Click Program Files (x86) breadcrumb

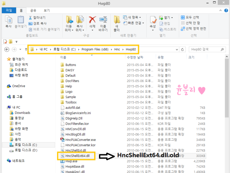(x=95, y=49)
